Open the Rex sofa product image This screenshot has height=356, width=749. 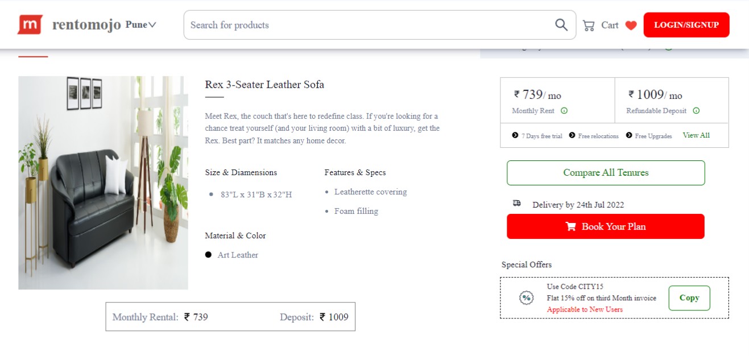pyautogui.click(x=103, y=183)
